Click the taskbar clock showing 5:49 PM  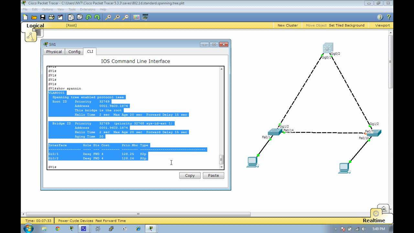(x=378, y=229)
